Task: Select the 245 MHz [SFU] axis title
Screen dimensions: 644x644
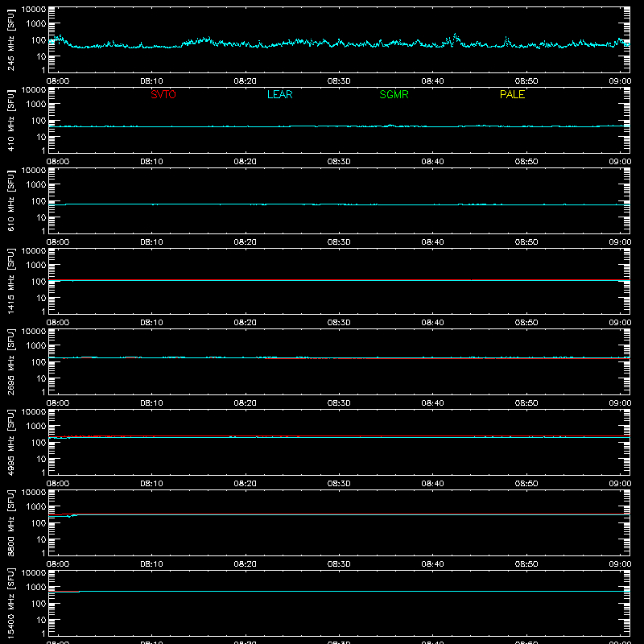Action: 11,39
